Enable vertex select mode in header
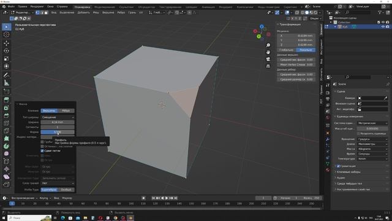Screen dimensions: 392x221 click(x=37, y=12)
